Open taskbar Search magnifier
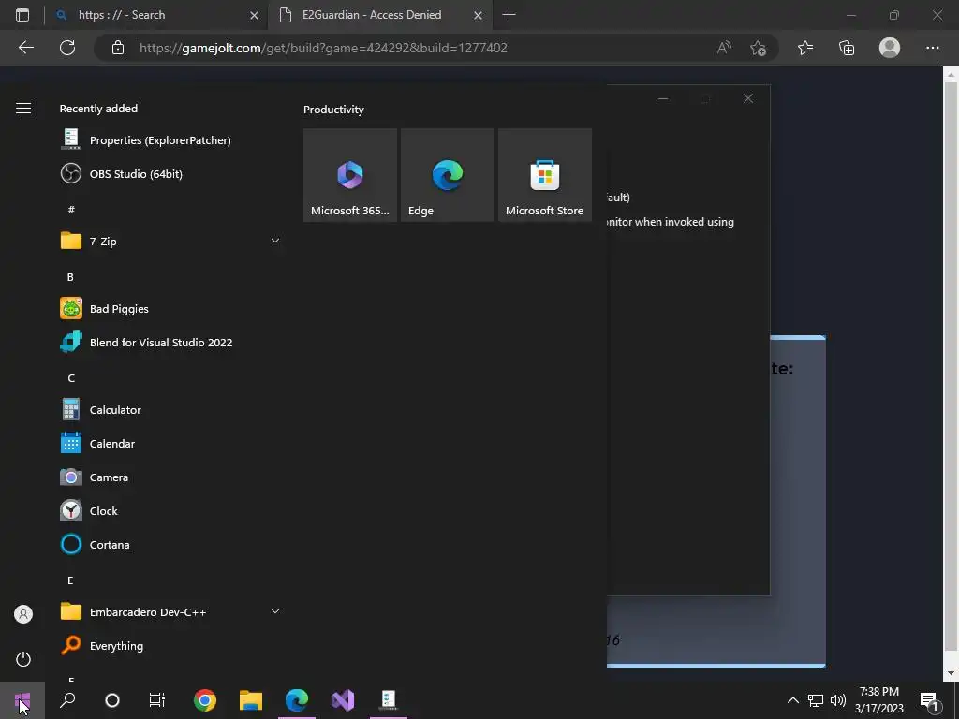Image resolution: width=959 pixels, height=719 pixels. (67, 700)
